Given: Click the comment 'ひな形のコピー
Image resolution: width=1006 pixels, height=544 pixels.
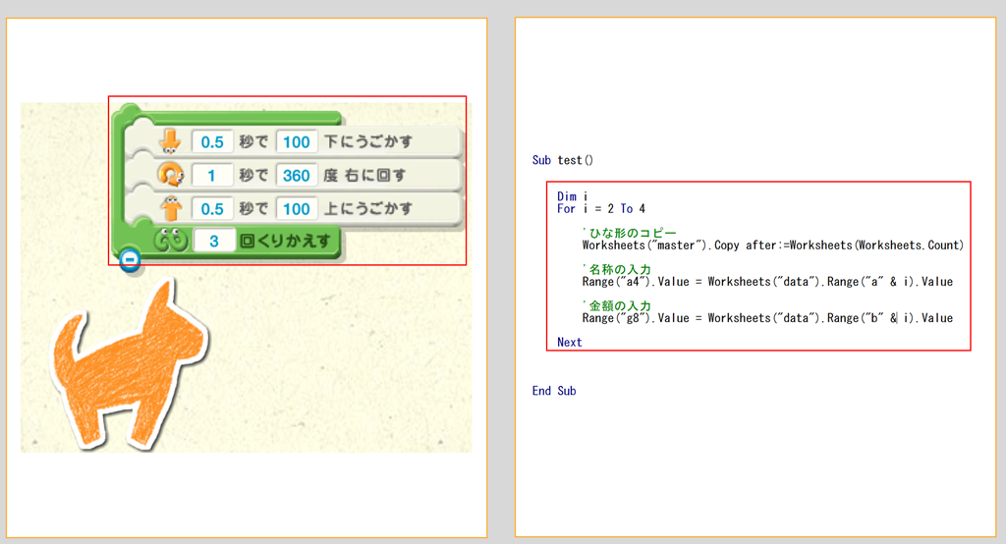Looking at the screenshot, I should (x=630, y=233).
